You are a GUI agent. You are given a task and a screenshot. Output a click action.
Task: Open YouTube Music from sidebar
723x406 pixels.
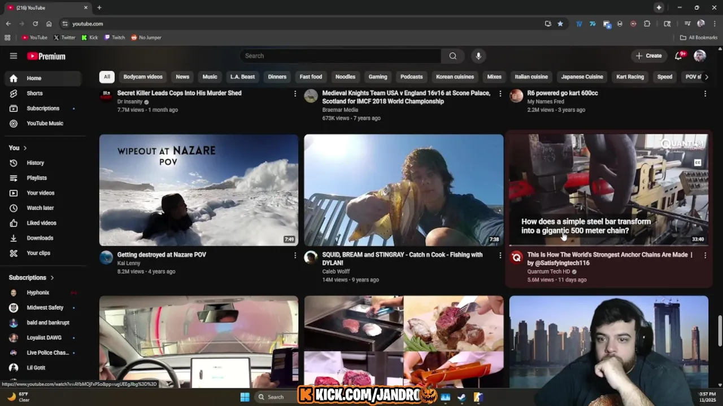[43, 123]
